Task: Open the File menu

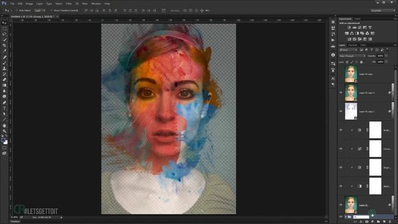Action: 12,4
